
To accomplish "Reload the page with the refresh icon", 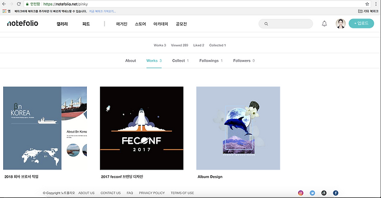I will coord(19,4).
